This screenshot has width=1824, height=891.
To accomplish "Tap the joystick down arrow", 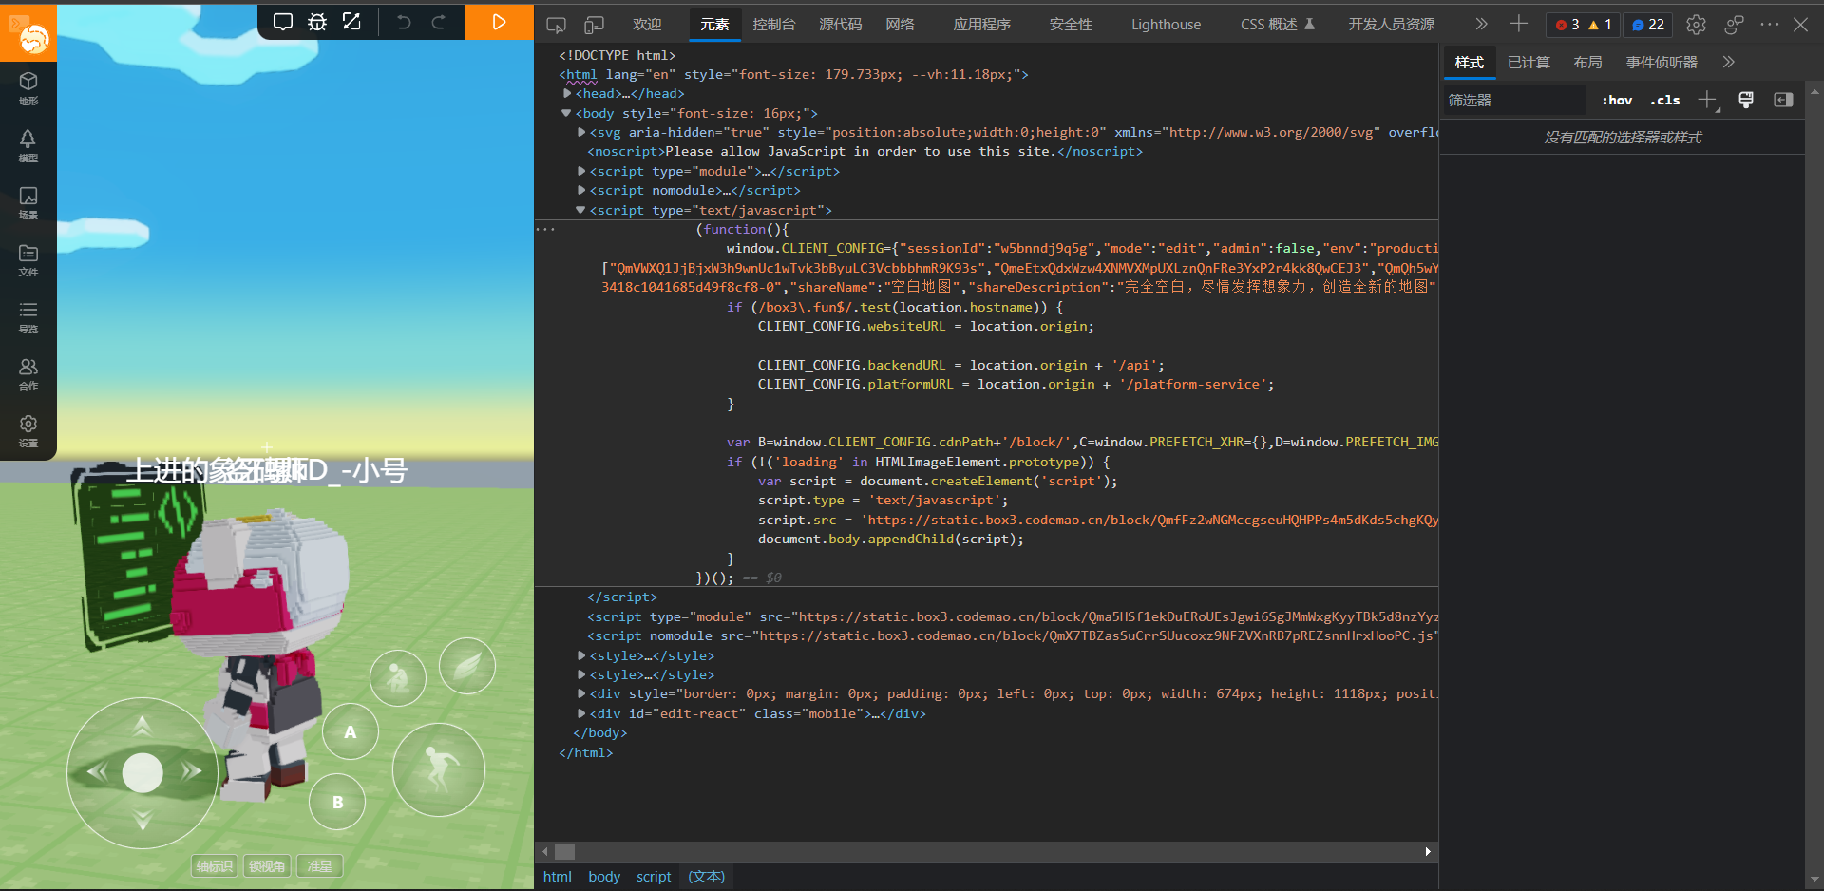I will click(142, 819).
